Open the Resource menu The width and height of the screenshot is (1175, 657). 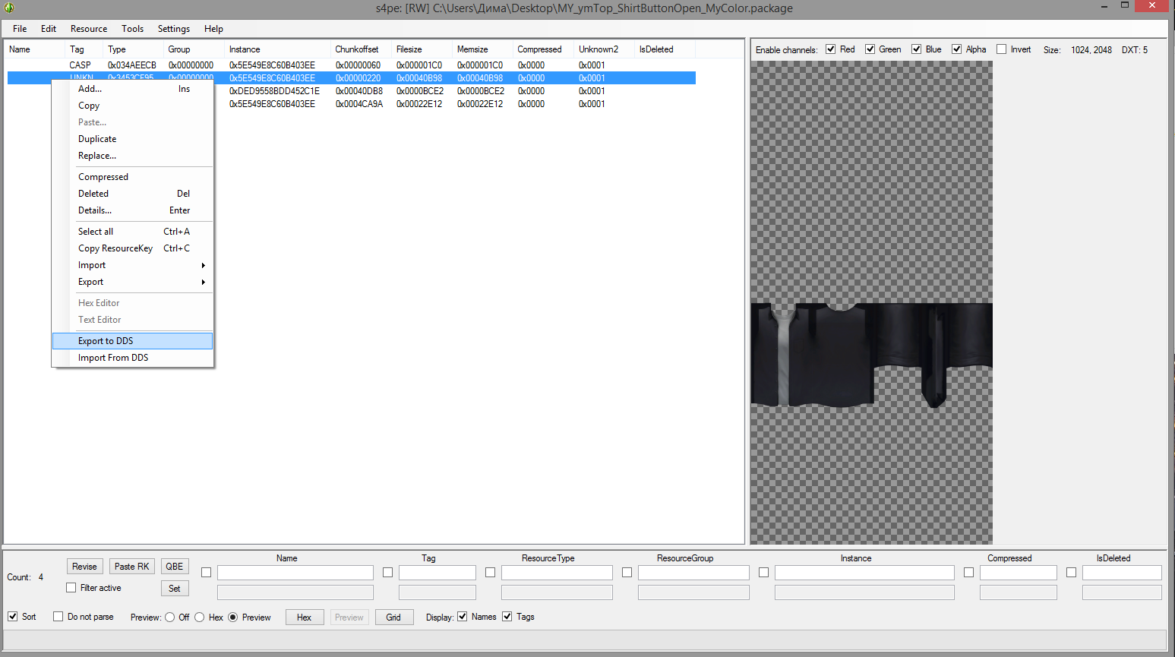(89, 29)
